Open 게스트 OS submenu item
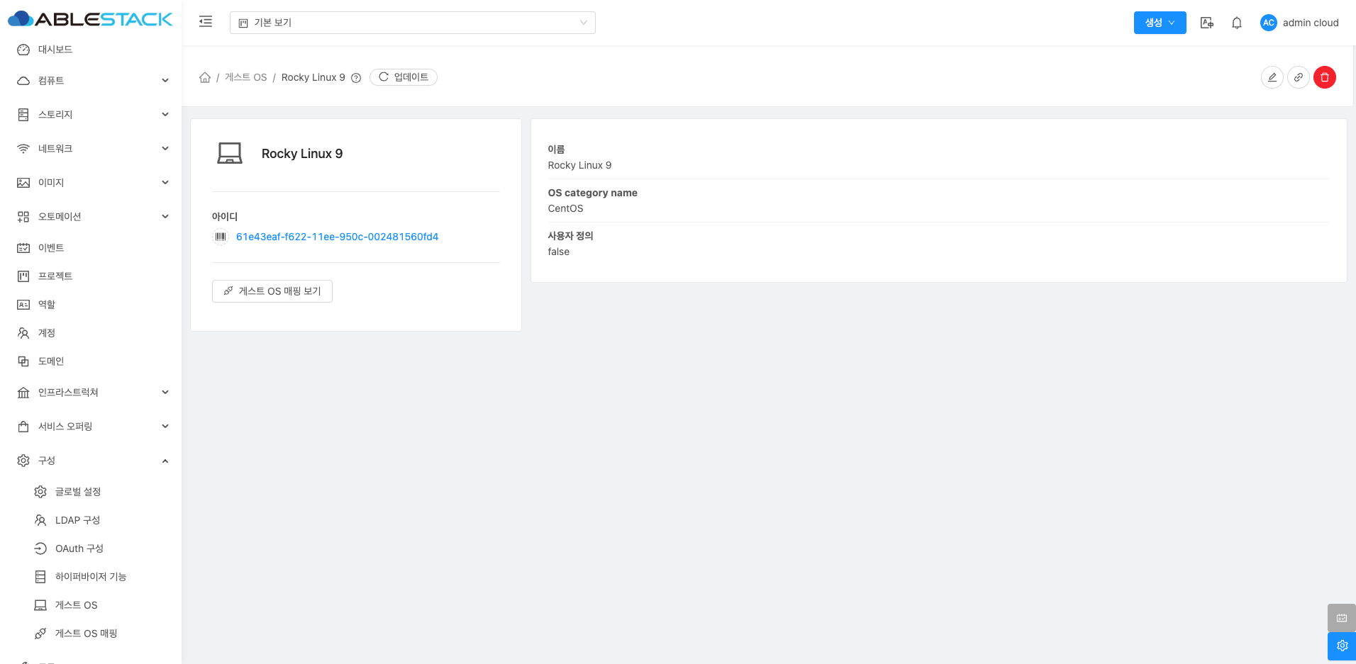This screenshot has height=664, width=1356. (91, 605)
